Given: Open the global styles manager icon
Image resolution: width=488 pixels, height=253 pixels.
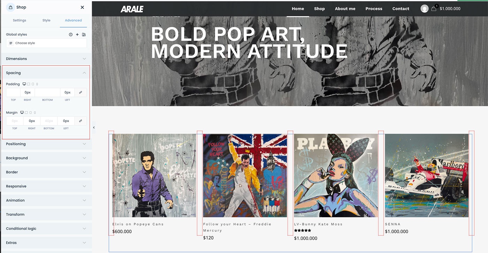Looking at the screenshot, I should tap(84, 34).
